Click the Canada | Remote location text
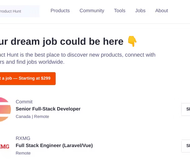 [32, 117]
